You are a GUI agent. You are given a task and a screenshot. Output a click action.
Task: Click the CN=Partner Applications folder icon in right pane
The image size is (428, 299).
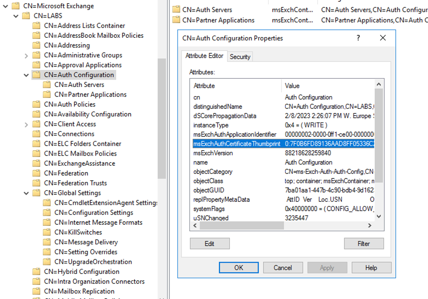pos(176,20)
